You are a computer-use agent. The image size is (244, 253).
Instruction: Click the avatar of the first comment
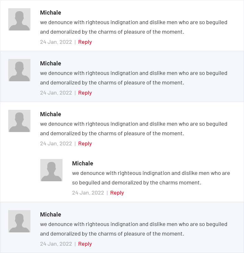(19, 19)
